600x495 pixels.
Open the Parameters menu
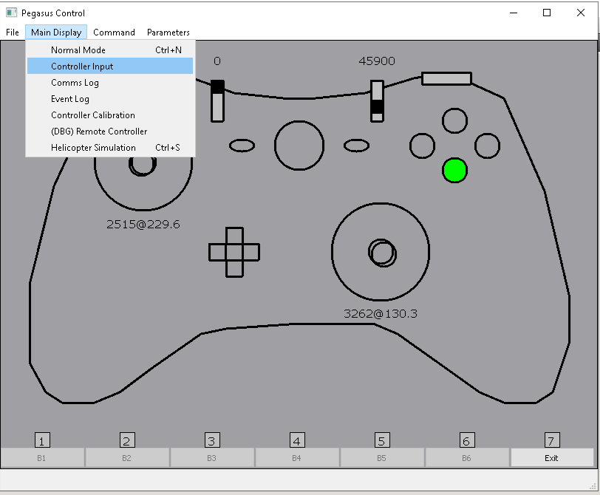pyautogui.click(x=168, y=33)
